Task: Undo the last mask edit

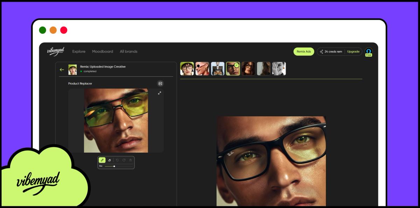Action: (x=117, y=160)
